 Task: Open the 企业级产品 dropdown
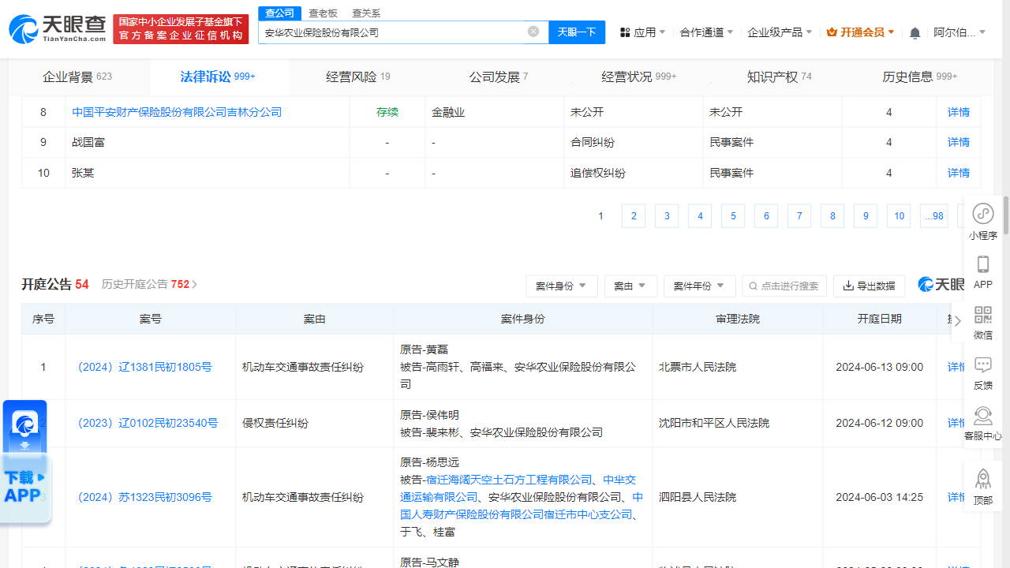(780, 32)
